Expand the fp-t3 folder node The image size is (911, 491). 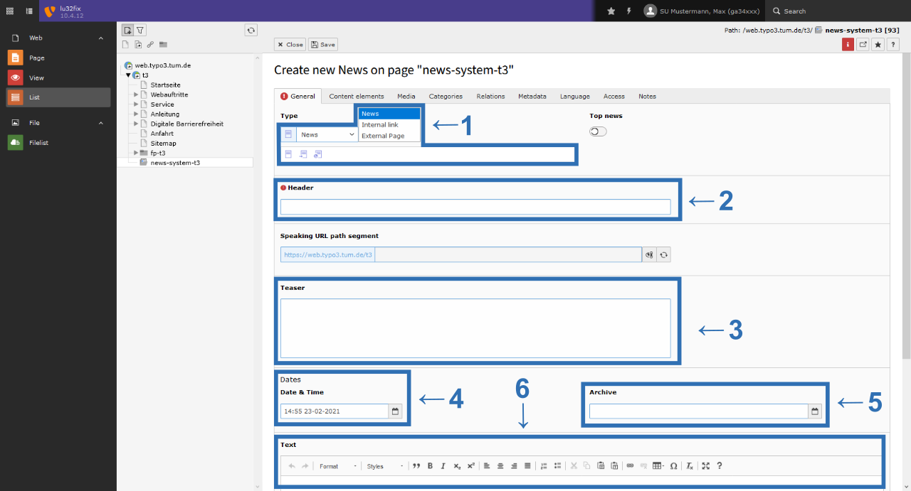136,153
